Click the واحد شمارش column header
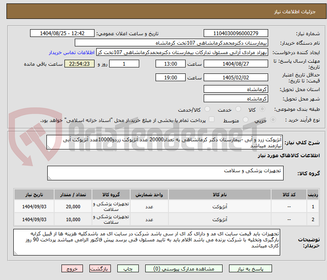Image resolution: width=327 pixels, height=280 pixels. pos(149,195)
